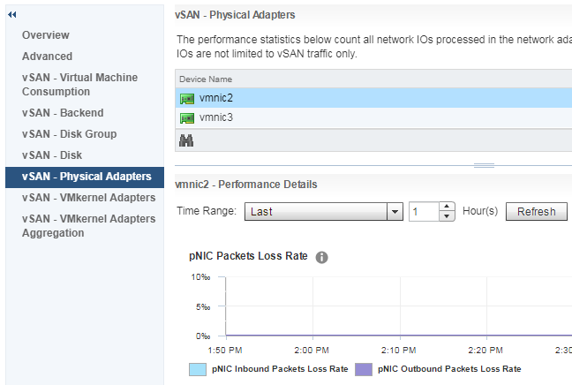Open the Overview section
Image resolution: width=572 pixels, height=385 pixels.
(x=46, y=35)
